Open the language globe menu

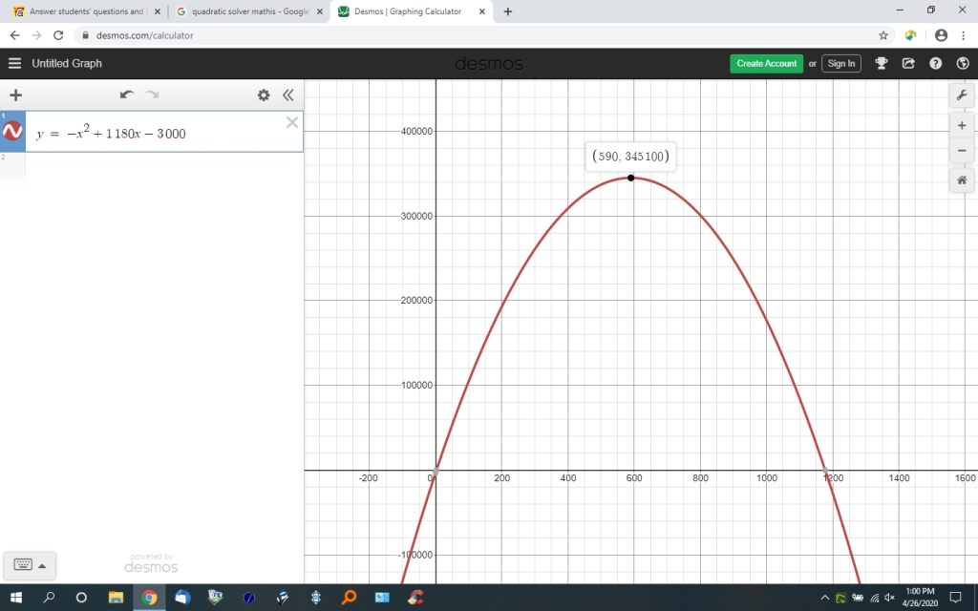[x=963, y=63]
